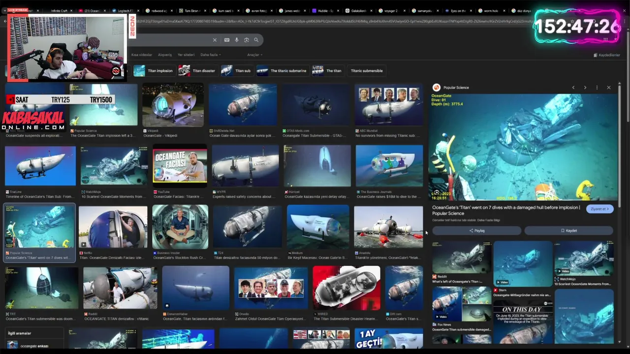This screenshot has height=354, width=630.
Task: Open the Fox News related image
Action: click(x=461, y=304)
